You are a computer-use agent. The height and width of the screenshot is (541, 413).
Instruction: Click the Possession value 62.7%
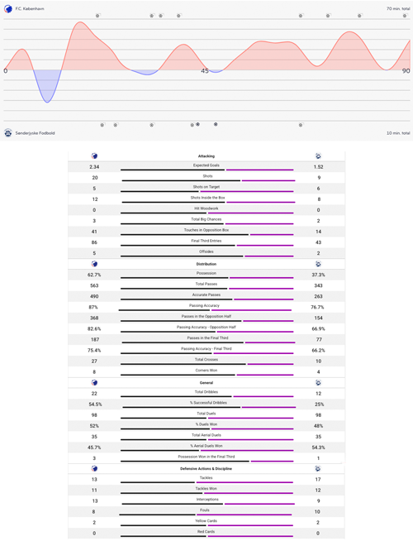[94, 275]
